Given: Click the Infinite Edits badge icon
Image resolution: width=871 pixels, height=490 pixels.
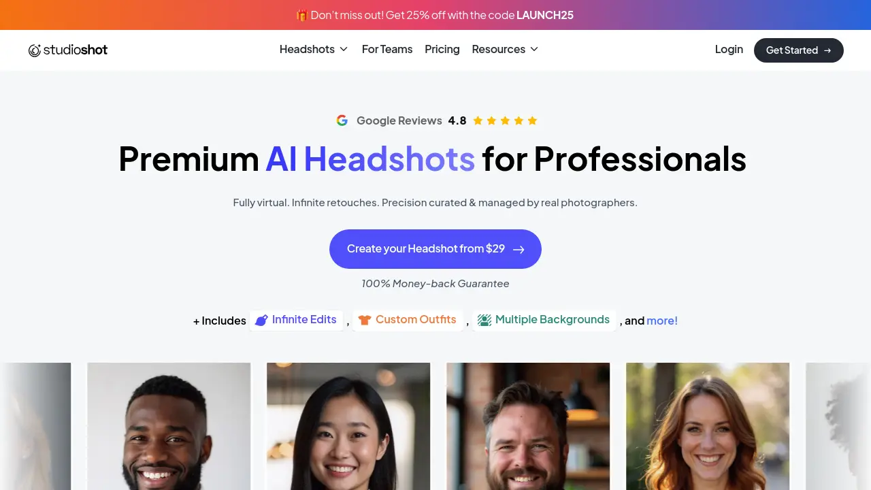Looking at the screenshot, I should [261, 320].
